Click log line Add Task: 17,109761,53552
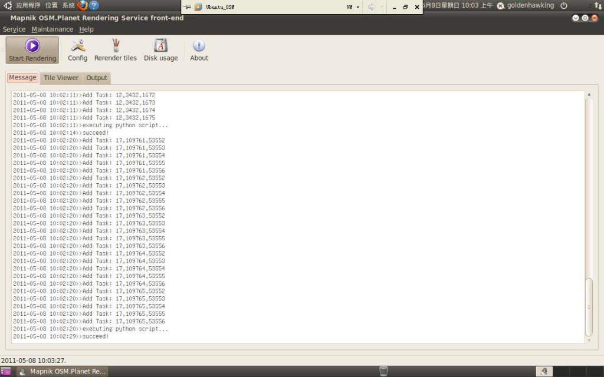The width and height of the screenshot is (604, 377). [89, 140]
